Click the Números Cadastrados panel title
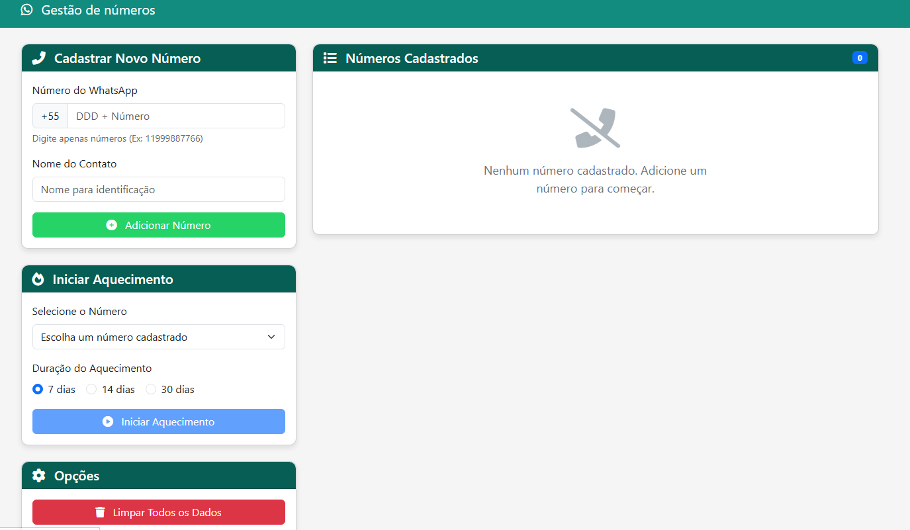The image size is (910, 530). pos(412,58)
